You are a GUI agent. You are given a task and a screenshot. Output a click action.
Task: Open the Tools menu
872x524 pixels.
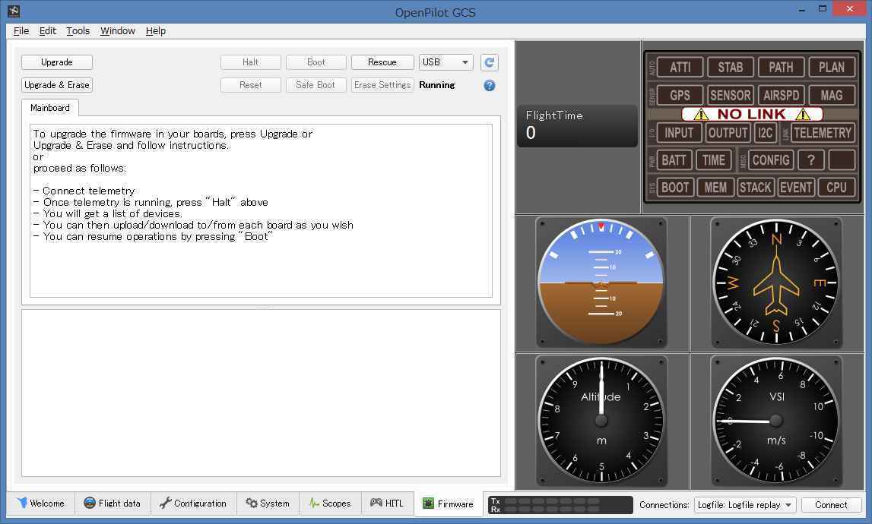click(x=78, y=31)
